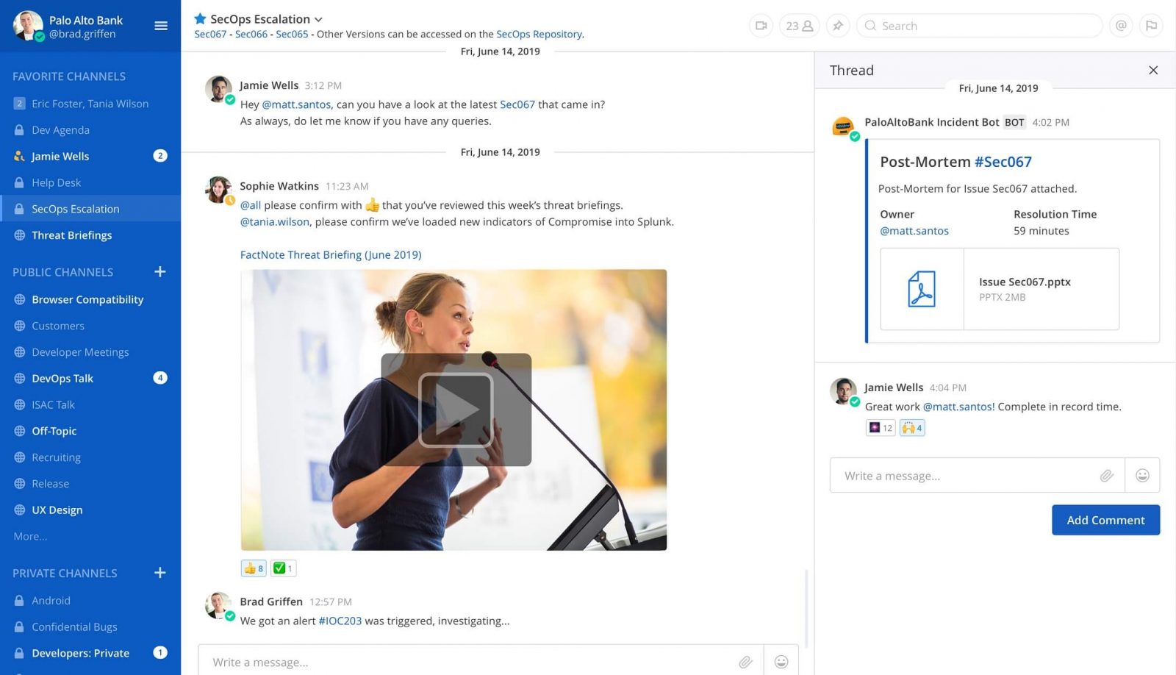Play the FactNote Threat Briefing video
This screenshot has width=1176, height=675.
[454, 409]
